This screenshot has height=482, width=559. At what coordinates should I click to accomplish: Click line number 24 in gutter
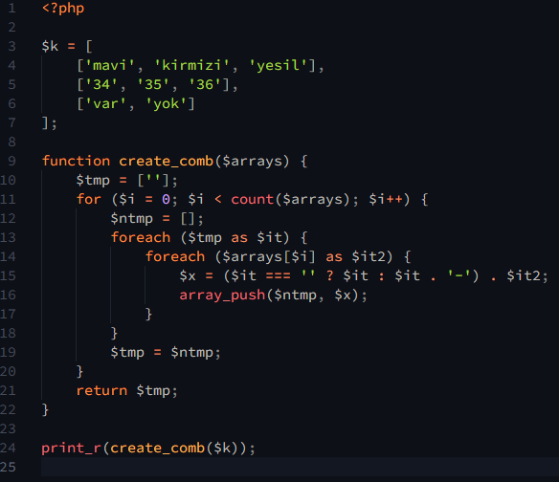tap(8, 449)
